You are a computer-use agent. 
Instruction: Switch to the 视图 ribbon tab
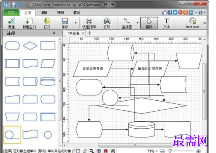pyautogui.click(x=60, y=13)
